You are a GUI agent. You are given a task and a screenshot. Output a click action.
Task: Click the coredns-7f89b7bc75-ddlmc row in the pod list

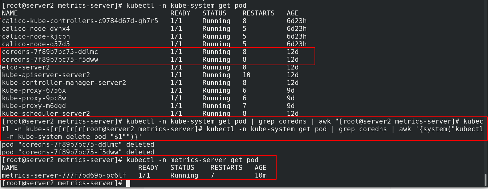[50, 52]
